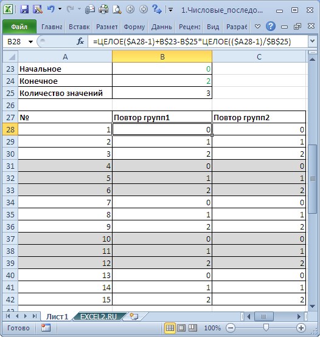Image resolution: width=320 pixels, height=337 pixels.
Task: Go to last sheet tab arrow
Action: tap(35, 316)
